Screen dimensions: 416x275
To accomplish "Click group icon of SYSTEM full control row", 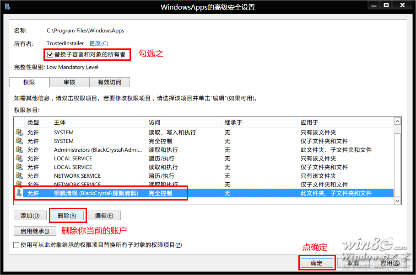I will [x=19, y=141].
